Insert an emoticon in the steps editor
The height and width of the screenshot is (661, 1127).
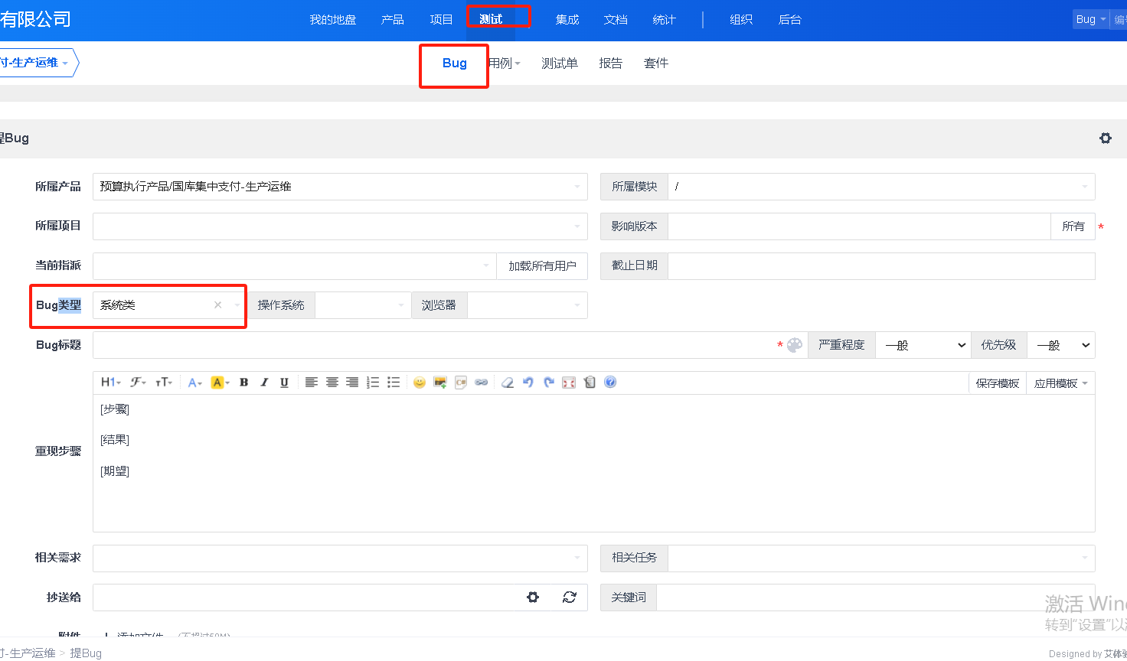click(x=419, y=383)
